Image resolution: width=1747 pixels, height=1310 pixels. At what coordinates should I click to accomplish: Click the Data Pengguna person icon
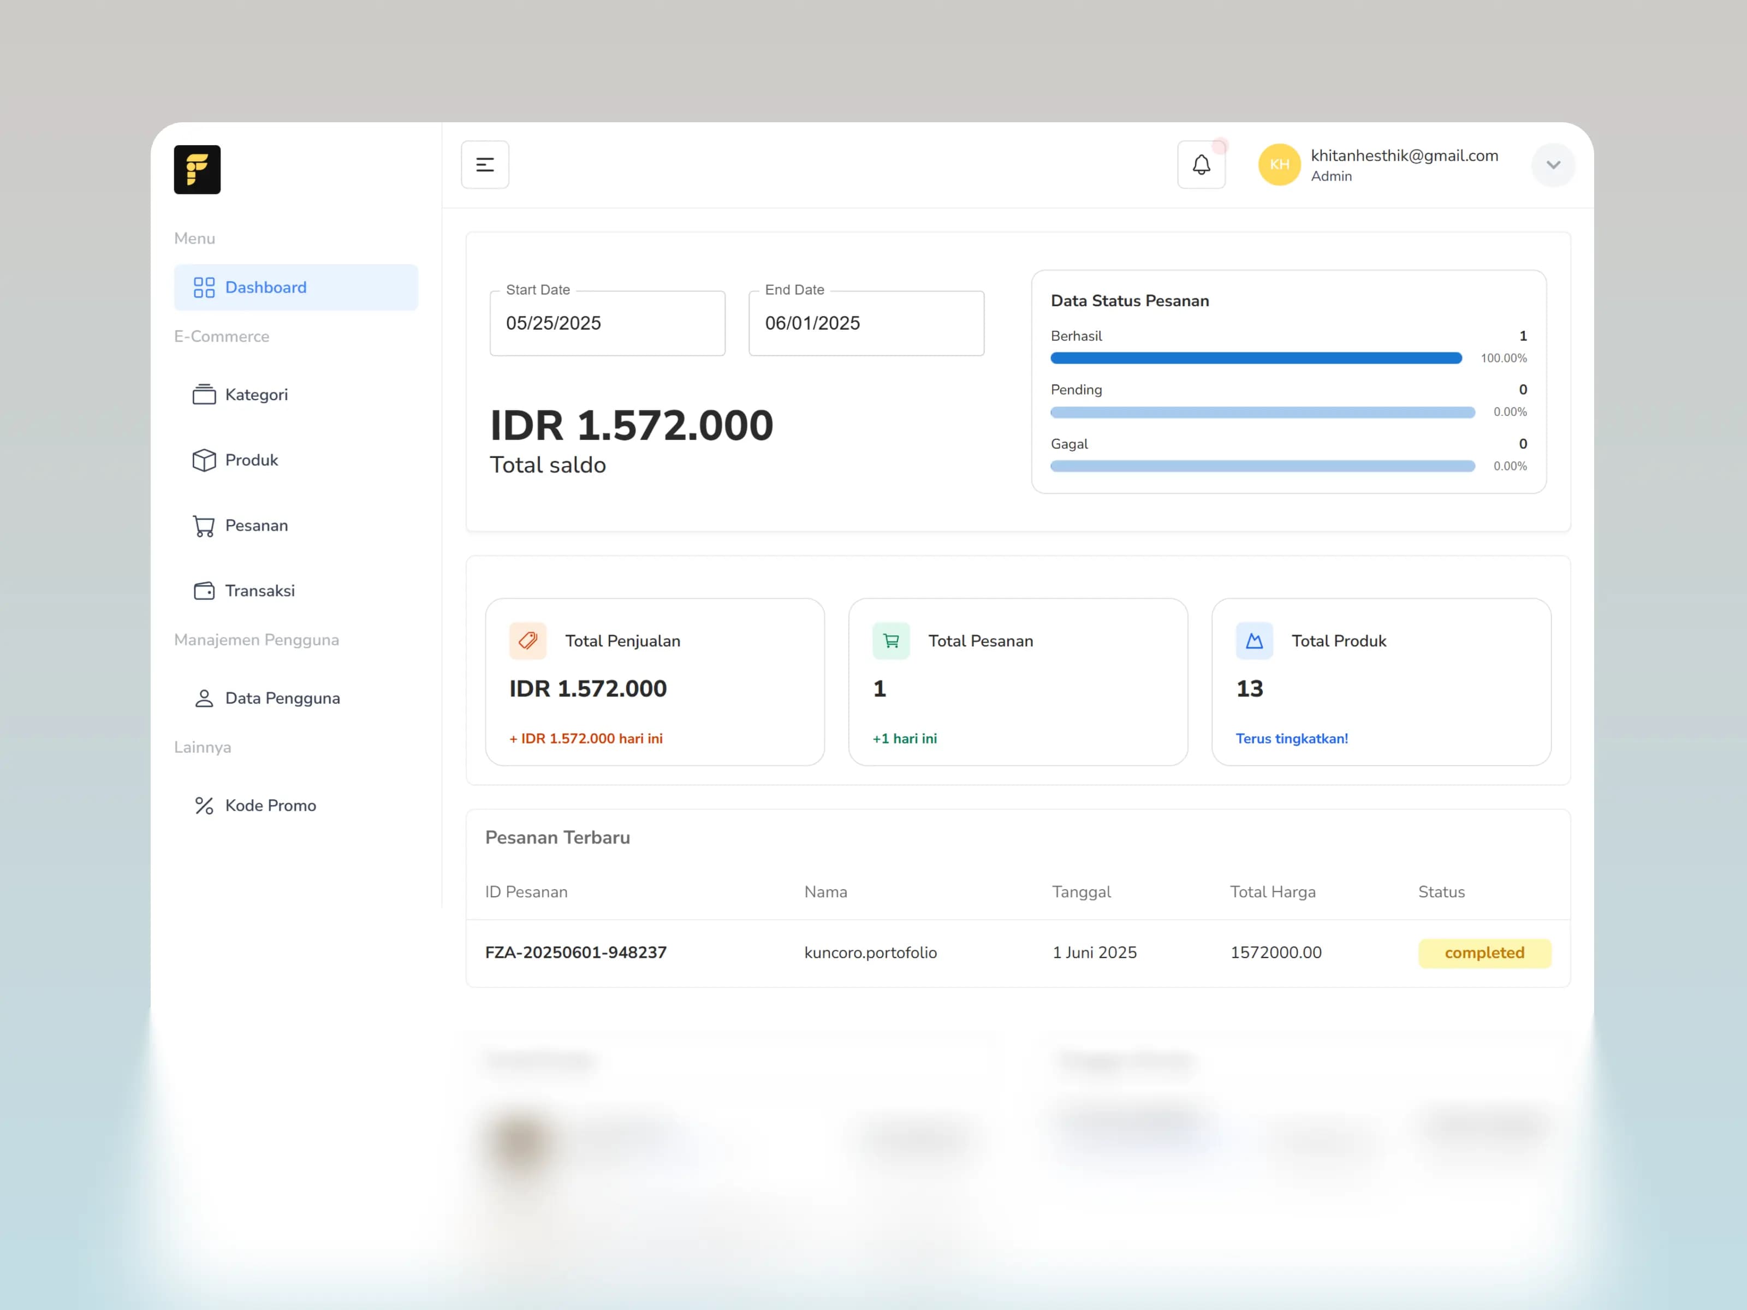click(204, 698)
